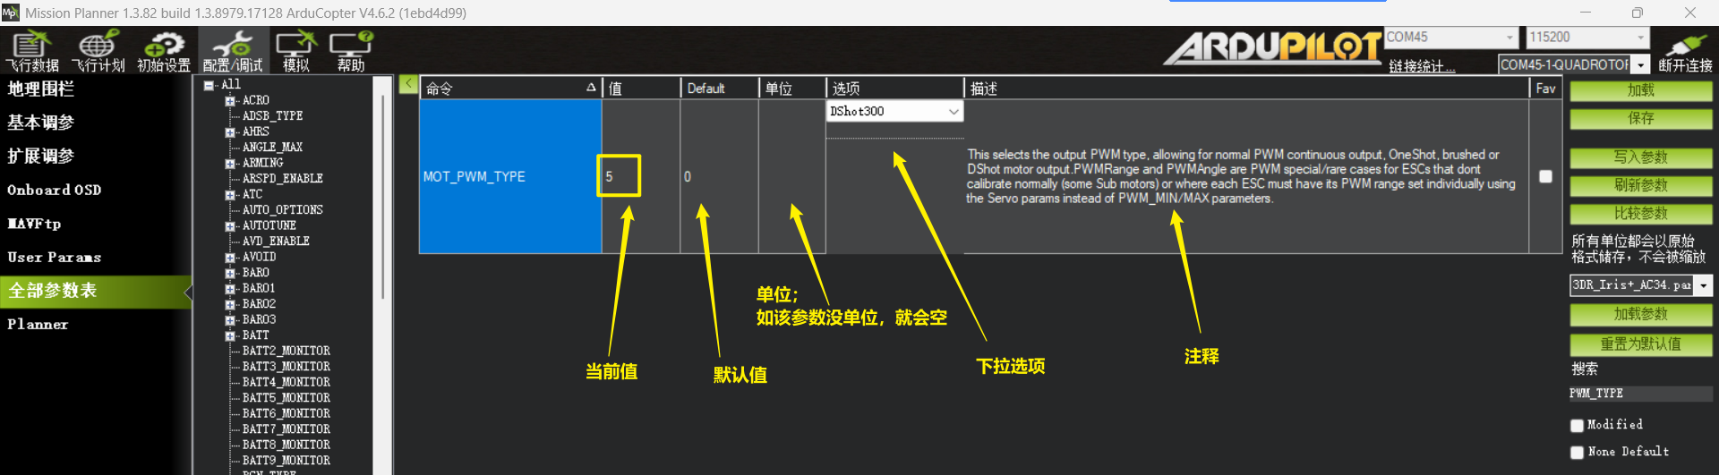Open the COM45 port dropdown
Screen dimensions: 1719x475
coord(1509,38)
